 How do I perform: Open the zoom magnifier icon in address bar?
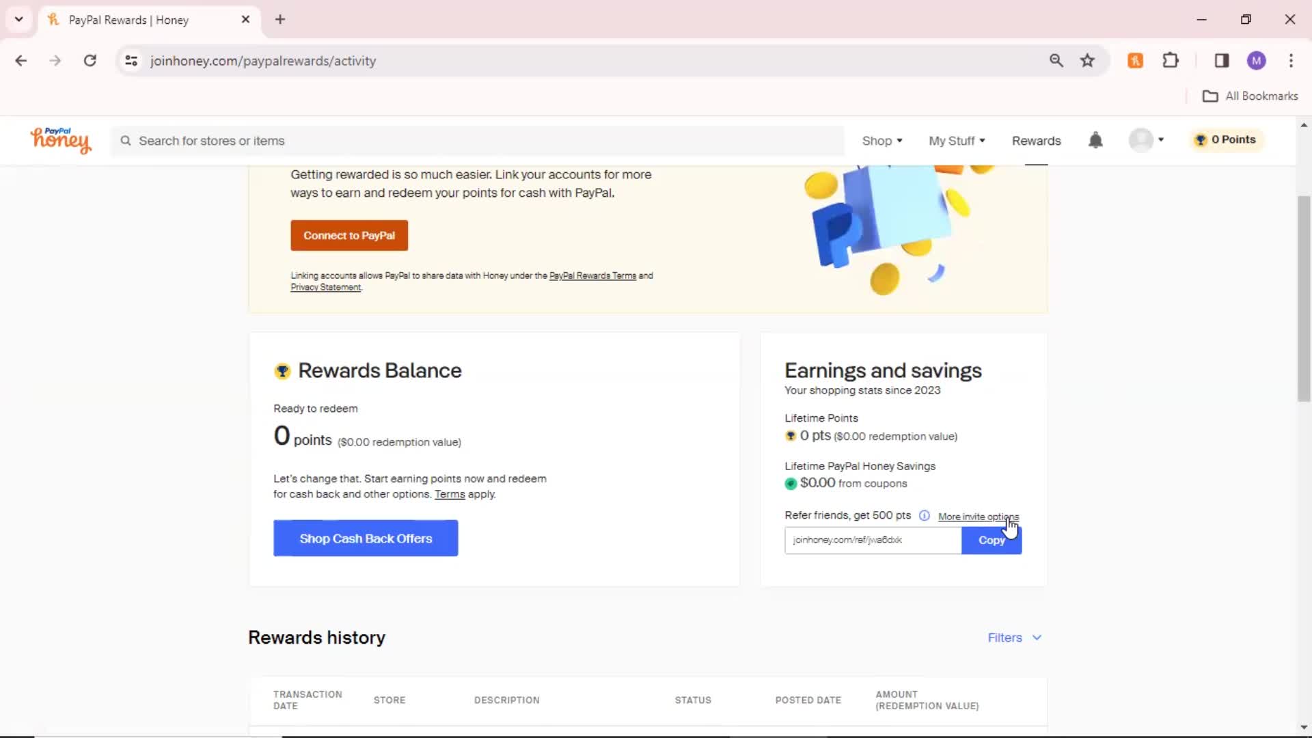pyautogui.click(x=1056, y=61)
